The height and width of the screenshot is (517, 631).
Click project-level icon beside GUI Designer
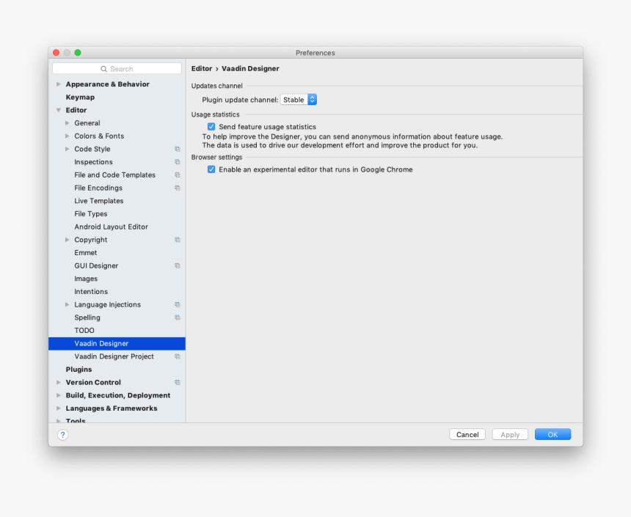pyautogui.click(x=177, y=265)
